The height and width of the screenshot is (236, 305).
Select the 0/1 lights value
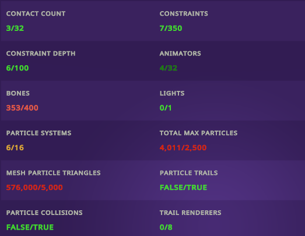coord(166,108)
